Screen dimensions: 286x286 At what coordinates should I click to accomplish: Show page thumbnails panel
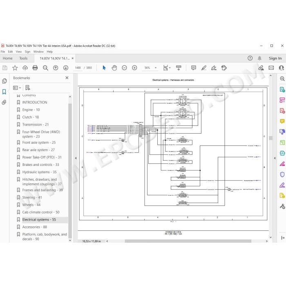(x=4, y=81)
